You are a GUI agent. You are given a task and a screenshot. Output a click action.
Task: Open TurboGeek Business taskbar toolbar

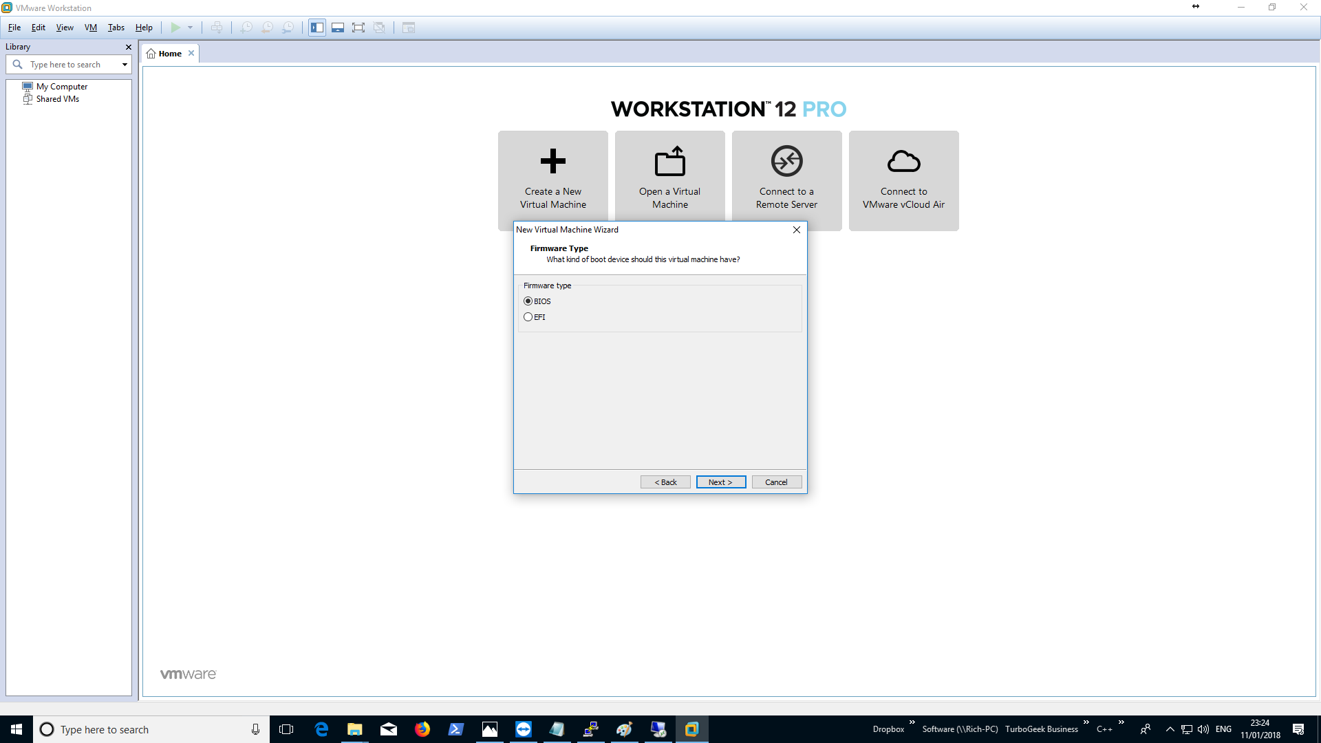[x=1041, y=729]
